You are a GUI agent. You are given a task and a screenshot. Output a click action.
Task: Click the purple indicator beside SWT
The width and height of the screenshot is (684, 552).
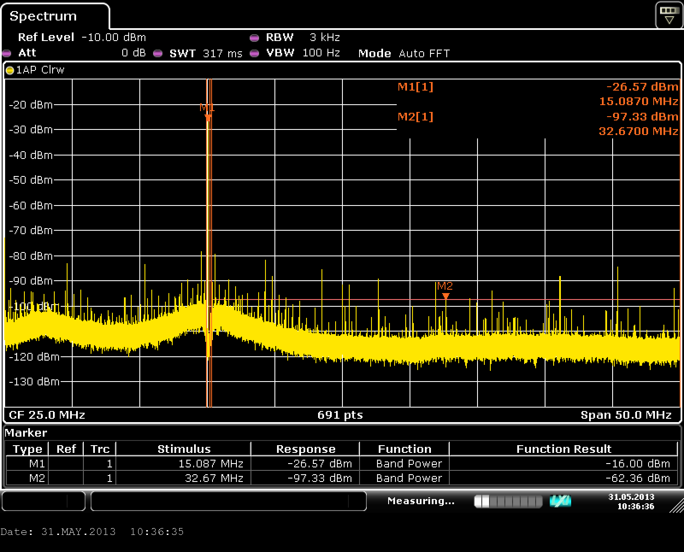[158, 53]
